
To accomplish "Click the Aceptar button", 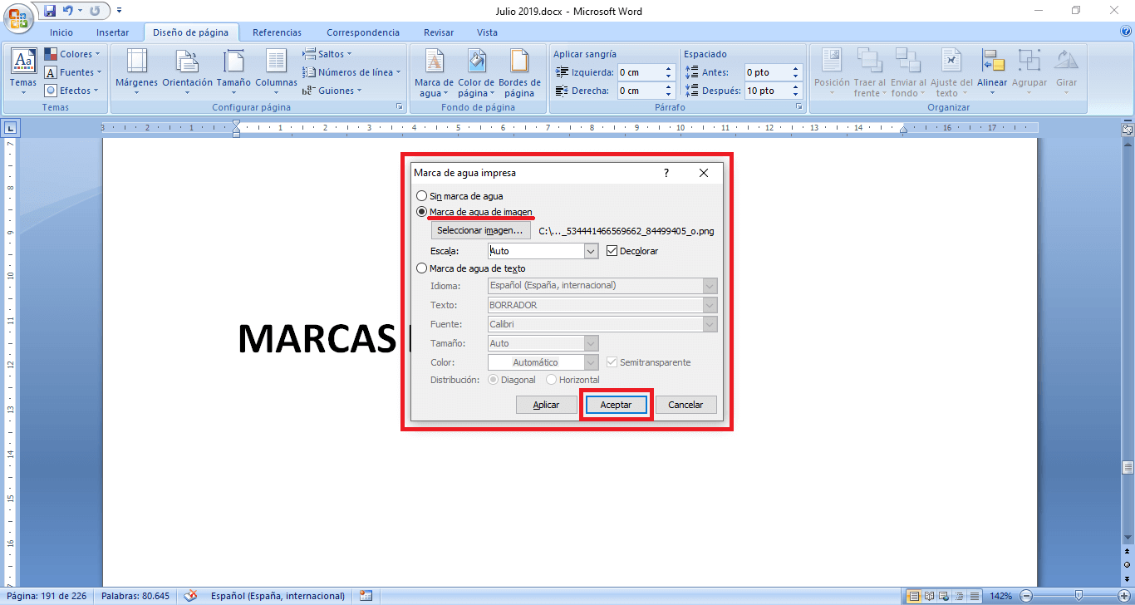I will [x=616, y=405].
